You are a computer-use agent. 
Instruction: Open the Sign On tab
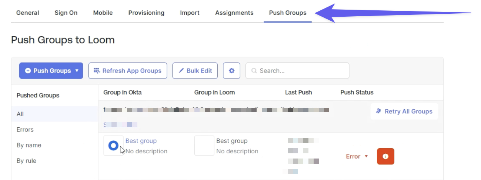pyautogui.click(x=66, y=13)
